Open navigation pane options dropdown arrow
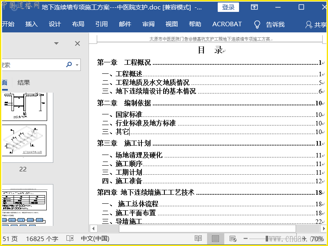Screen dimensions: 328x246 (x=56, y=43)
